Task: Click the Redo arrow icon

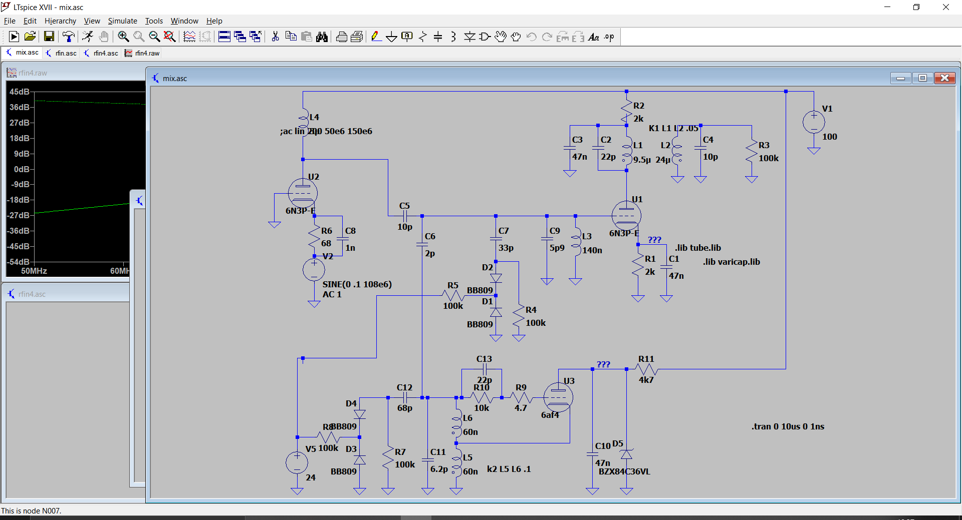Action: [x=547, y=37]
